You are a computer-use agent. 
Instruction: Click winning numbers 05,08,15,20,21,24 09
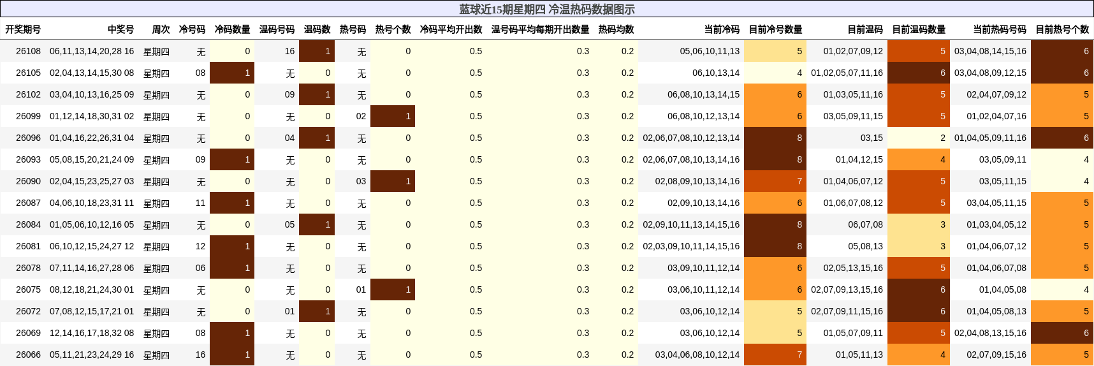(92, 159)
